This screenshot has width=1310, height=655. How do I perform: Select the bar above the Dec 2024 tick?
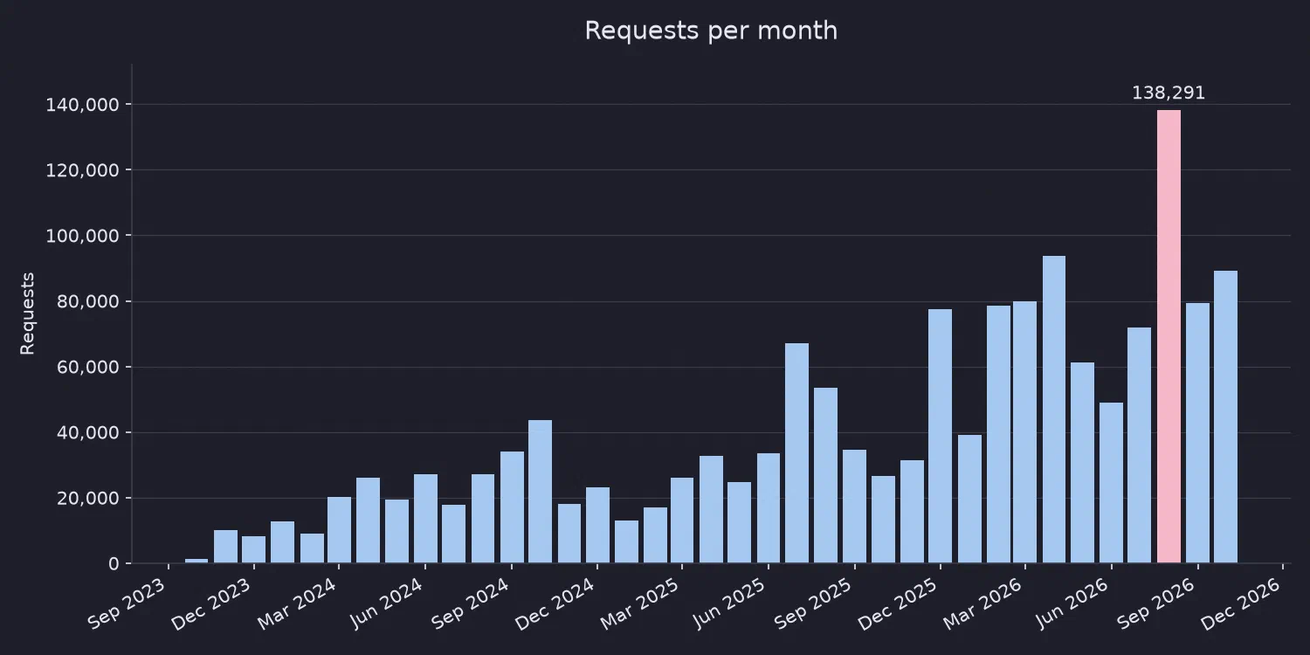[598, 525]
